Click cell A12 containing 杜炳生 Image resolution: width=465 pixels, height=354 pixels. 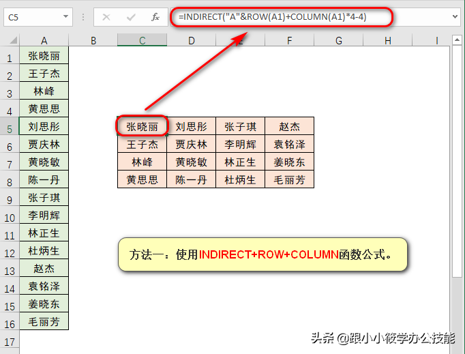44,250
